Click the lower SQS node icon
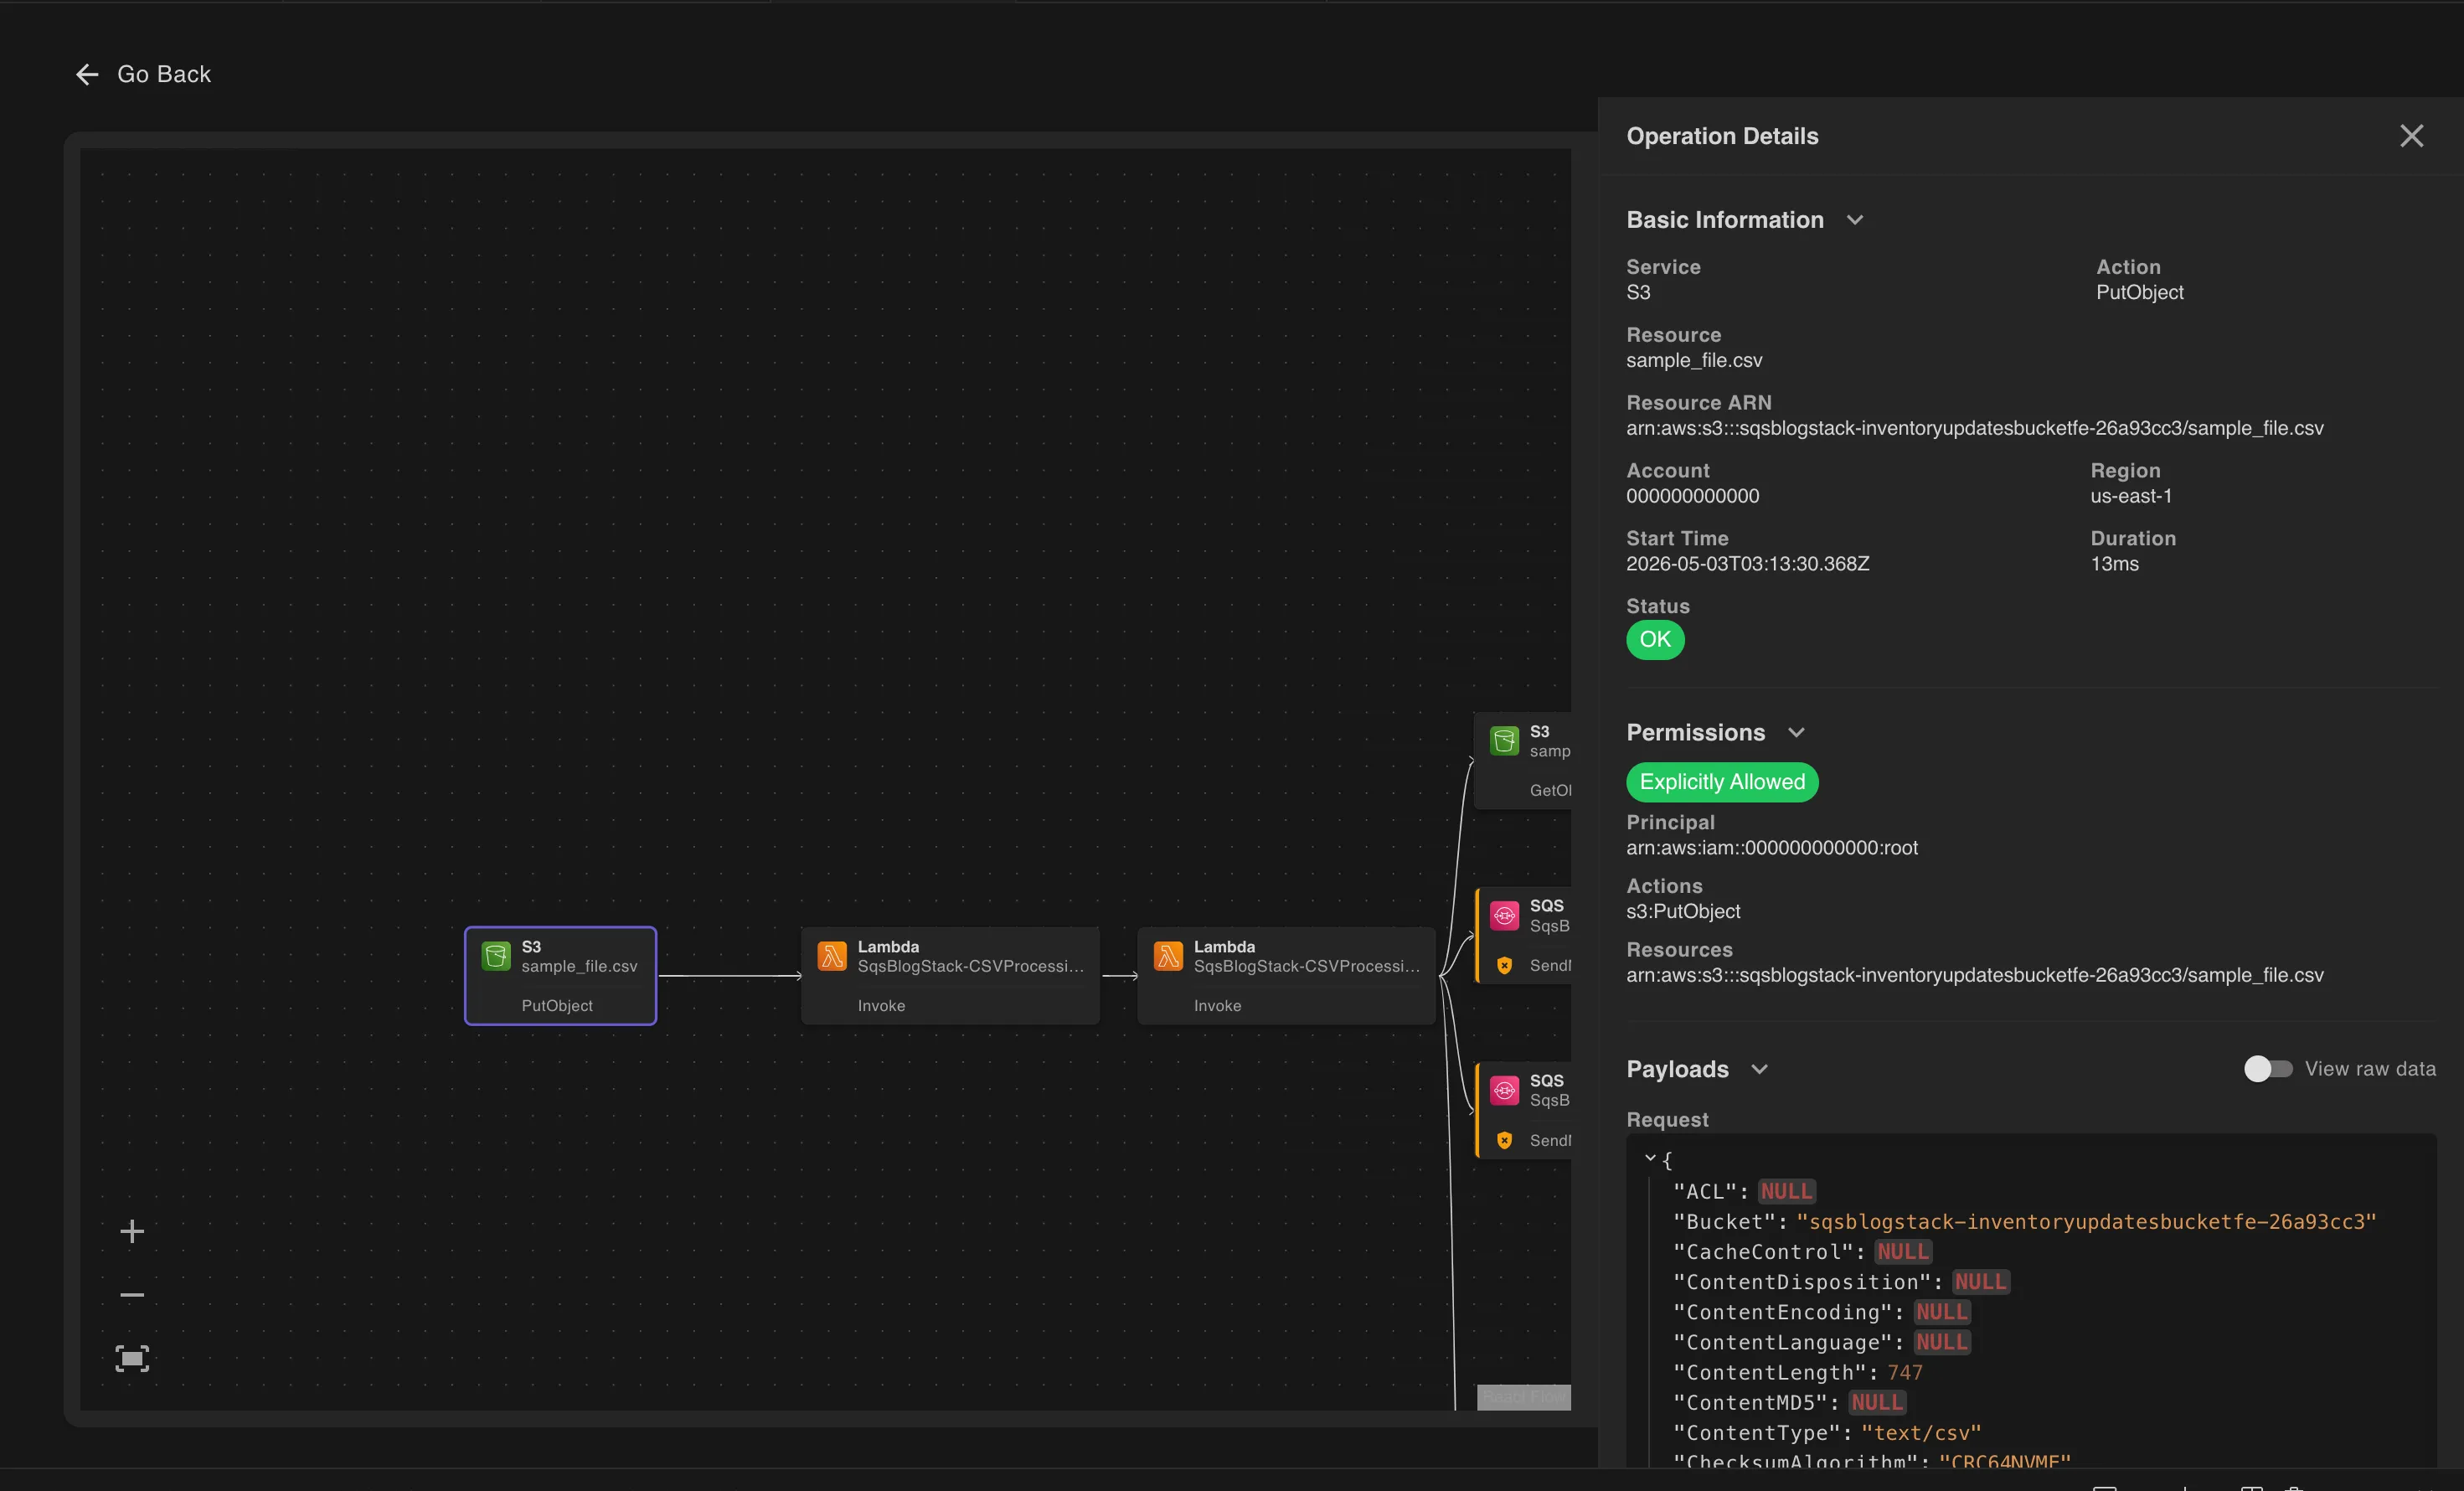Screen dimensions: 2464x1491 1504,1090
